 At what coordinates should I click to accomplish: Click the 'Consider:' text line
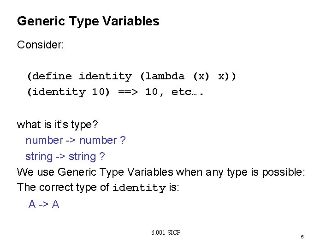click(41, 45)
